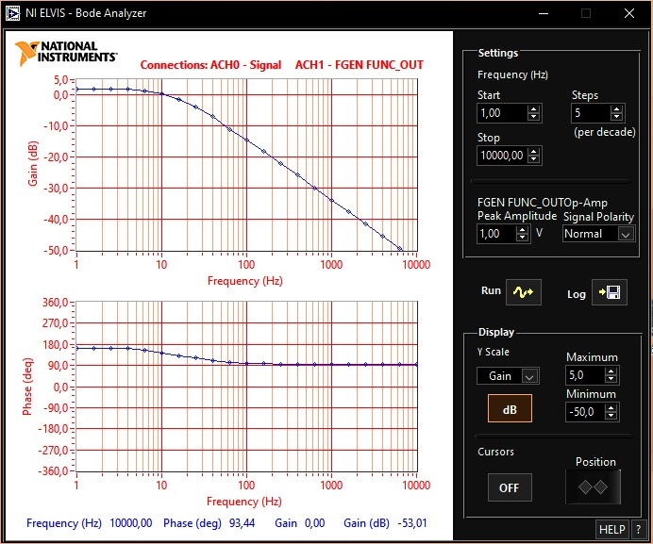Click the Frequency readout 10000,00
This screenshot has width=653, height=544.
click(x=131, y=522)
